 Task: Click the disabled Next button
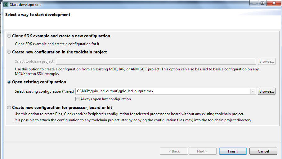(202, 151)
